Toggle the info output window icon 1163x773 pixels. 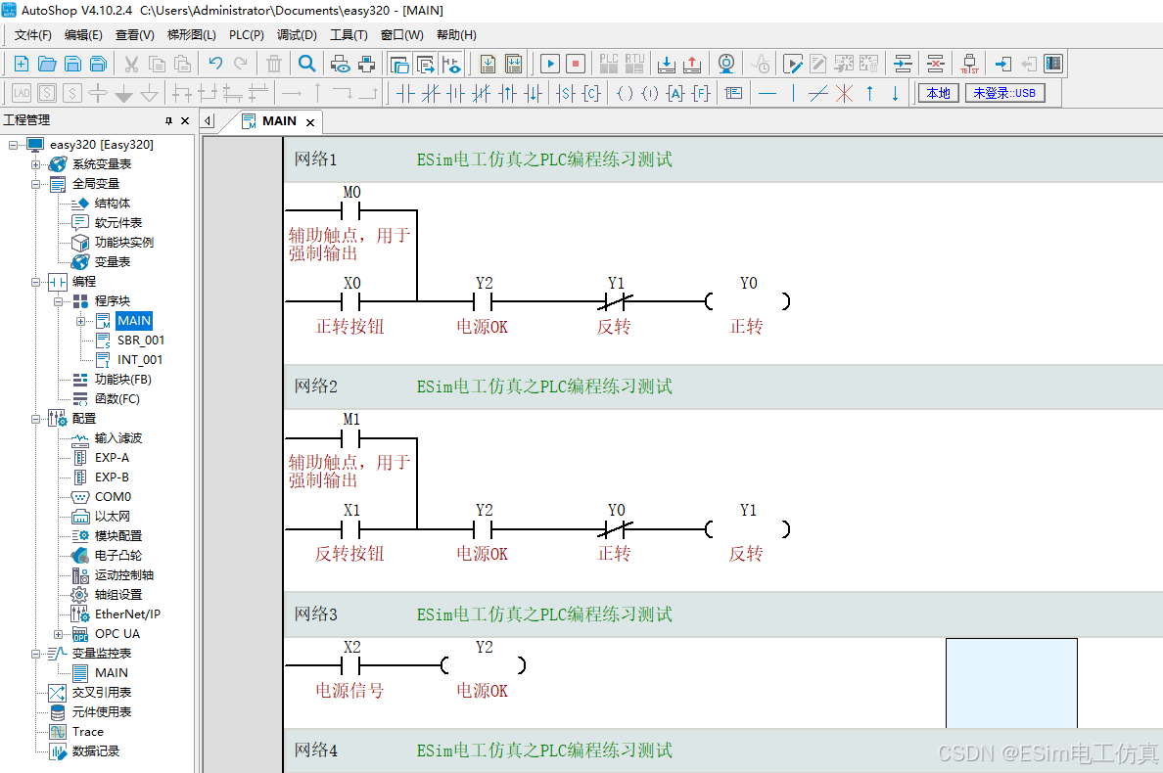[425, 64]
